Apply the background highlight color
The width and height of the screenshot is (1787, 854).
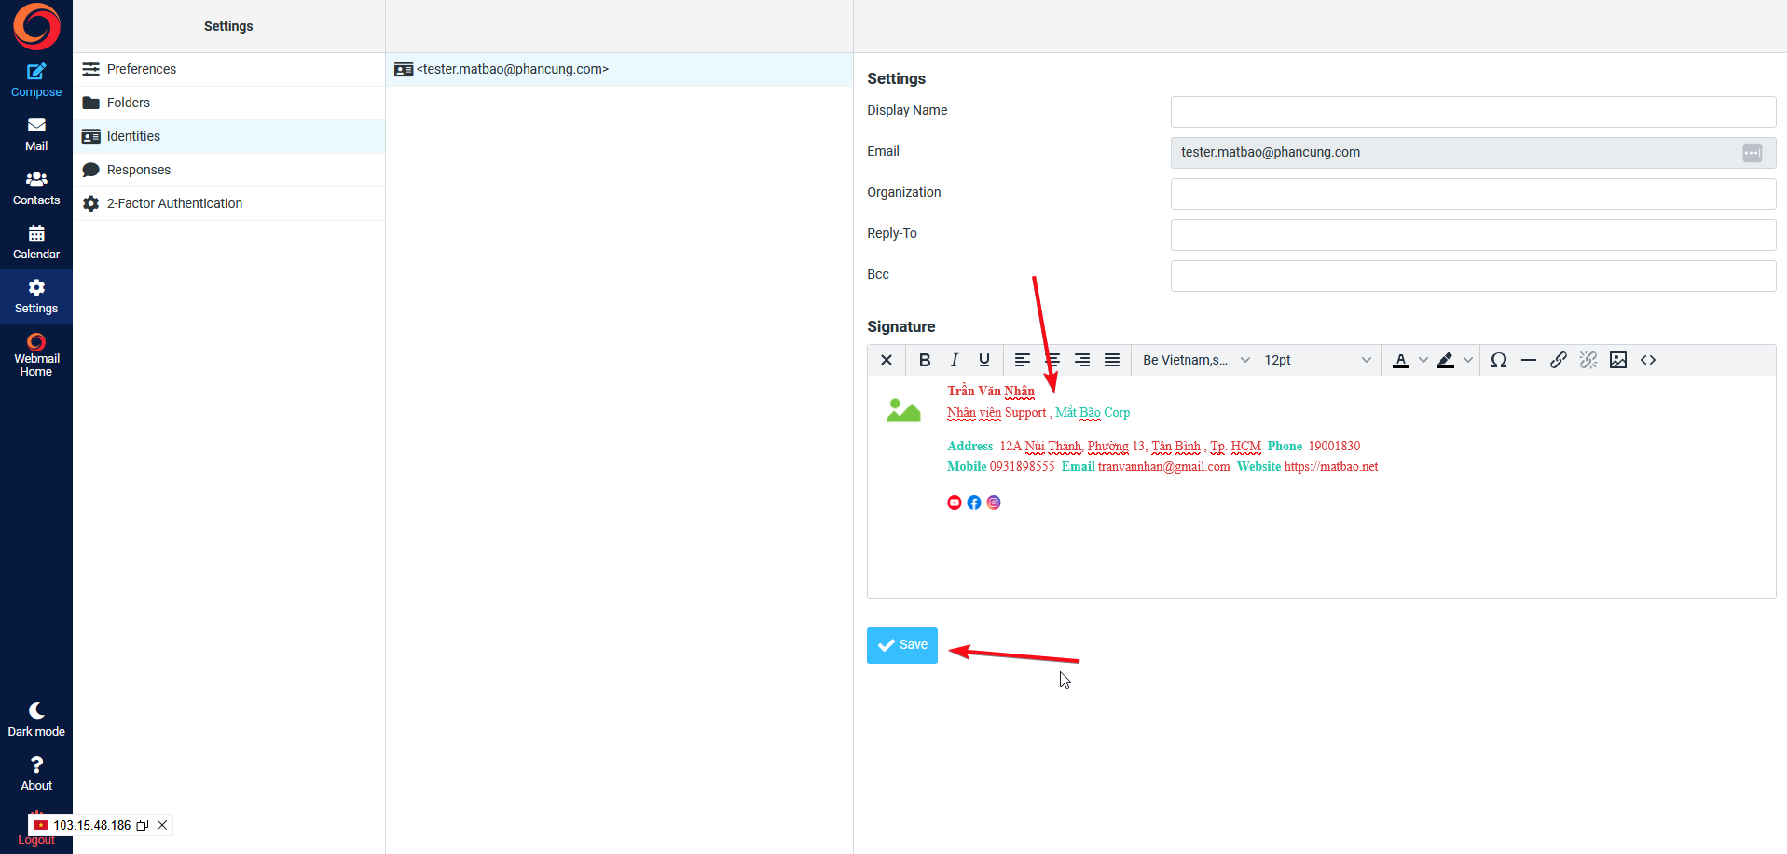pos(1445,360)
